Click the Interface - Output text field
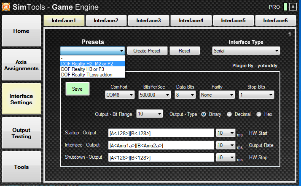Image resolution: width=301 pixels, height=186 pixels. click(161, 145)
